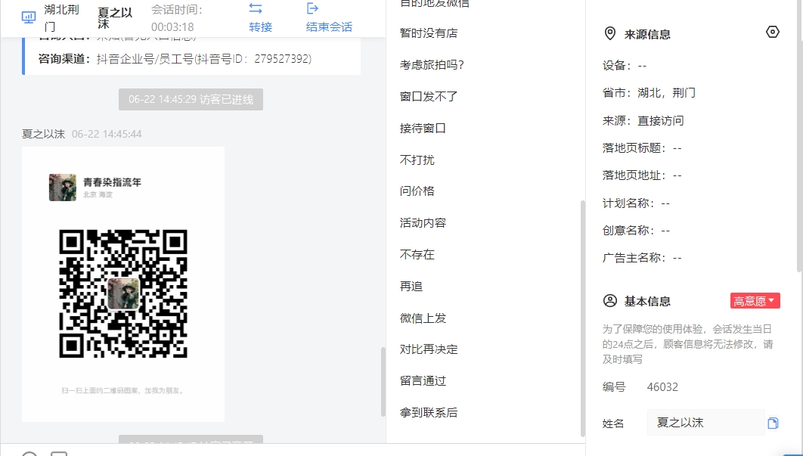803x456 pixels.
Task: Click the transfer arrows icon above 转接
Action: 256,9
